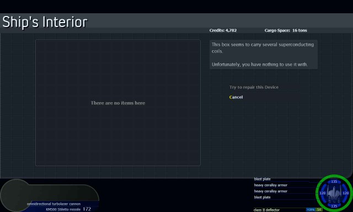
Task: Click the left armor segment showing 120
Action: tap(322, 193)
